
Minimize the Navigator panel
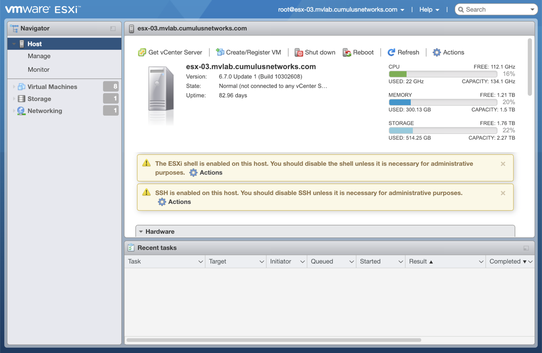click(113, 29)
